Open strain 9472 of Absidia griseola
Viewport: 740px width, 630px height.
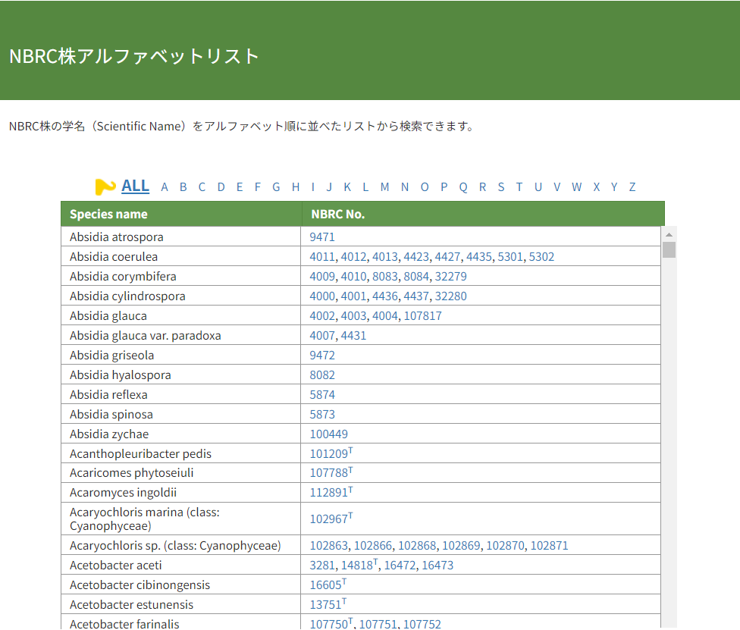point(322,356)
